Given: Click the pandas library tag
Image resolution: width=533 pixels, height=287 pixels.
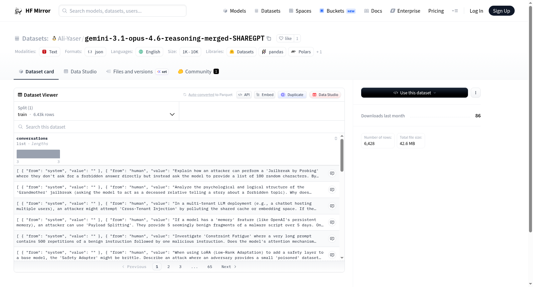Looking at the screenshot, I should point(272,52).
